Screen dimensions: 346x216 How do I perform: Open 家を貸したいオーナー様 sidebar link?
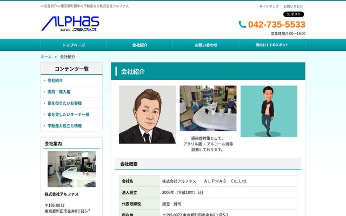[x=69, y=114]
